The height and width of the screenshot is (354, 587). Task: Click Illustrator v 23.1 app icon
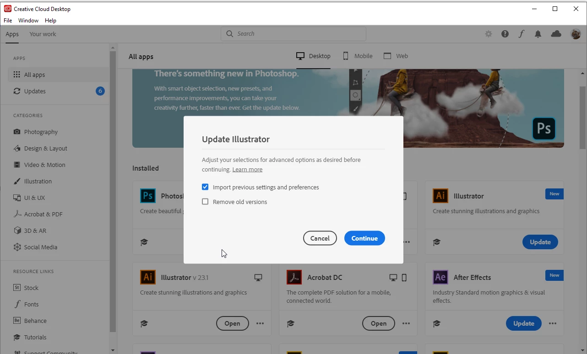(x=148, y=277)
